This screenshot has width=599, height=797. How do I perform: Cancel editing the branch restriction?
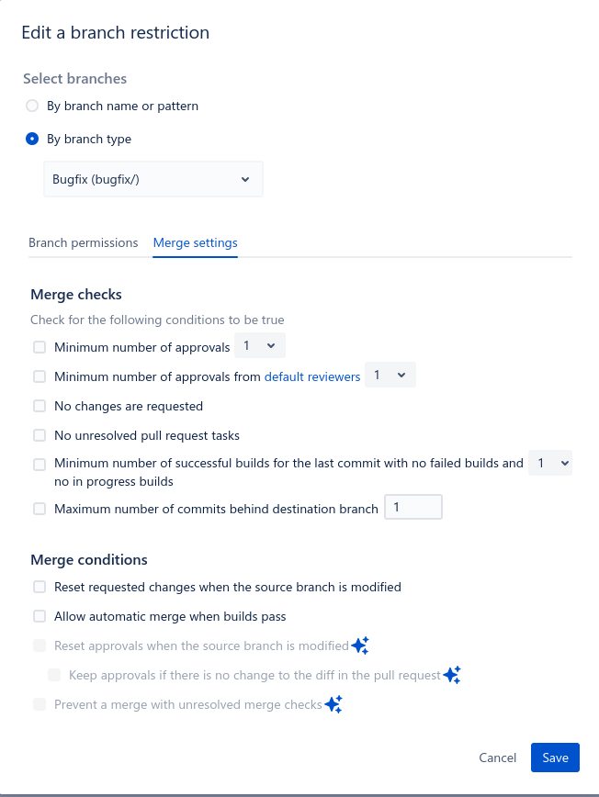click(x=497, y=758)
